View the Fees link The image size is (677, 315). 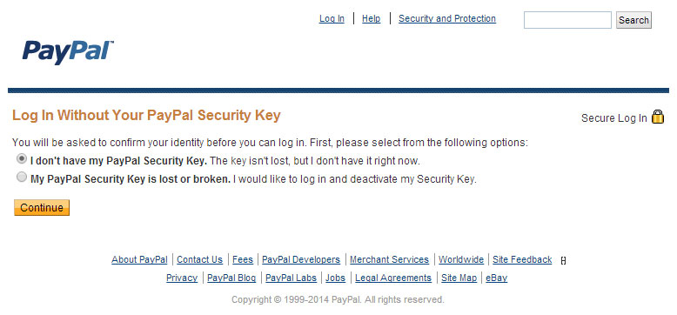(243, 260)
